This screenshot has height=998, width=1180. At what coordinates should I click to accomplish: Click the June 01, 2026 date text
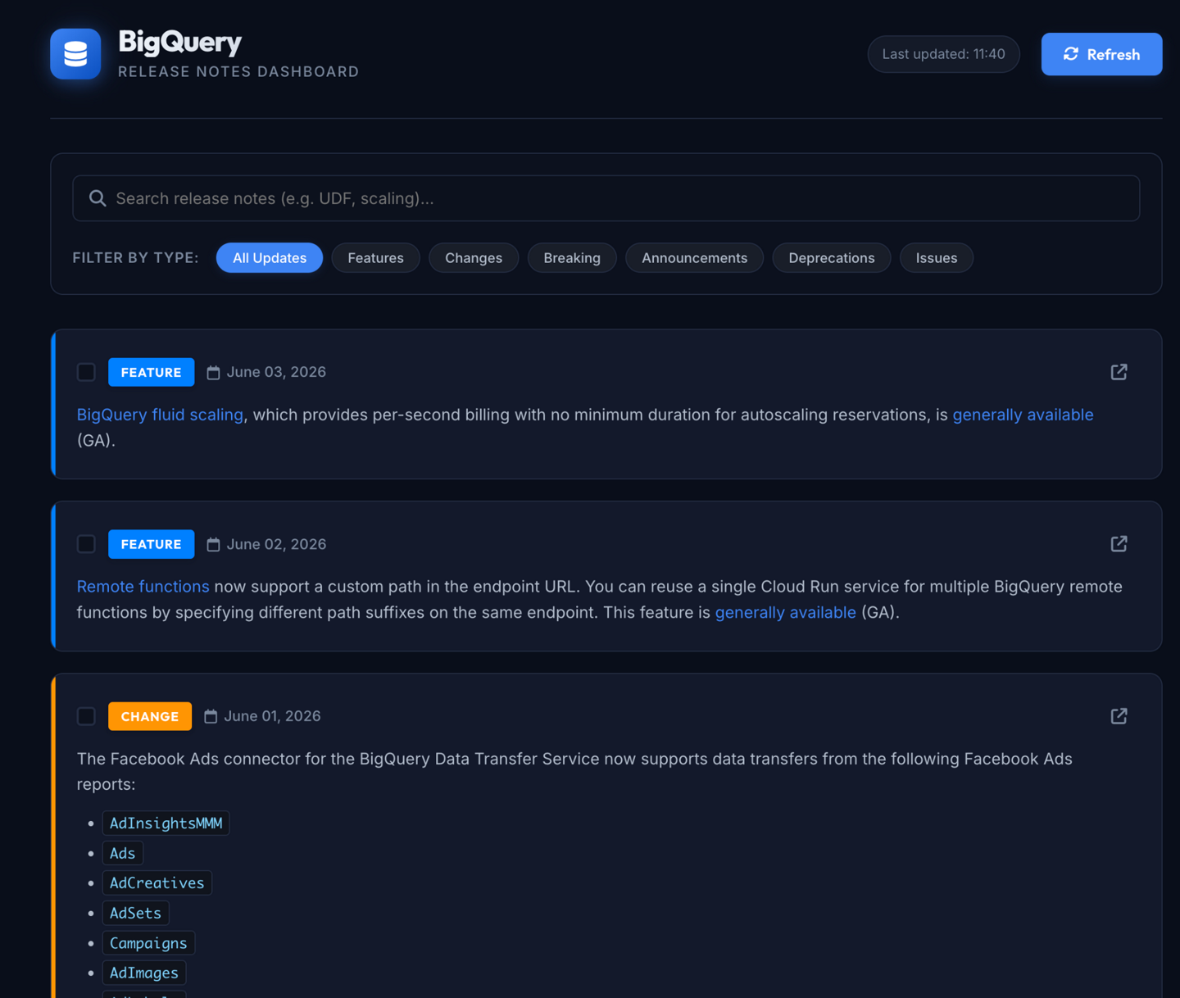tap(272, 716)
